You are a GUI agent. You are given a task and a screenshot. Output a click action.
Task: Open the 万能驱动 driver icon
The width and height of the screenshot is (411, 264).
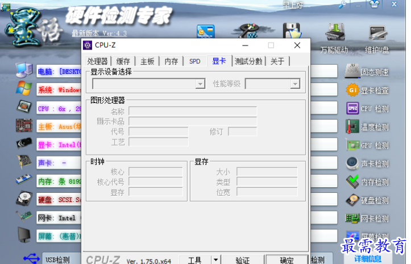(x=335, y=32)
